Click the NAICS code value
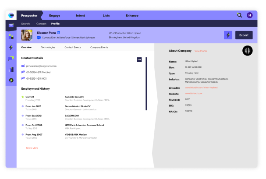 point(188,111)
